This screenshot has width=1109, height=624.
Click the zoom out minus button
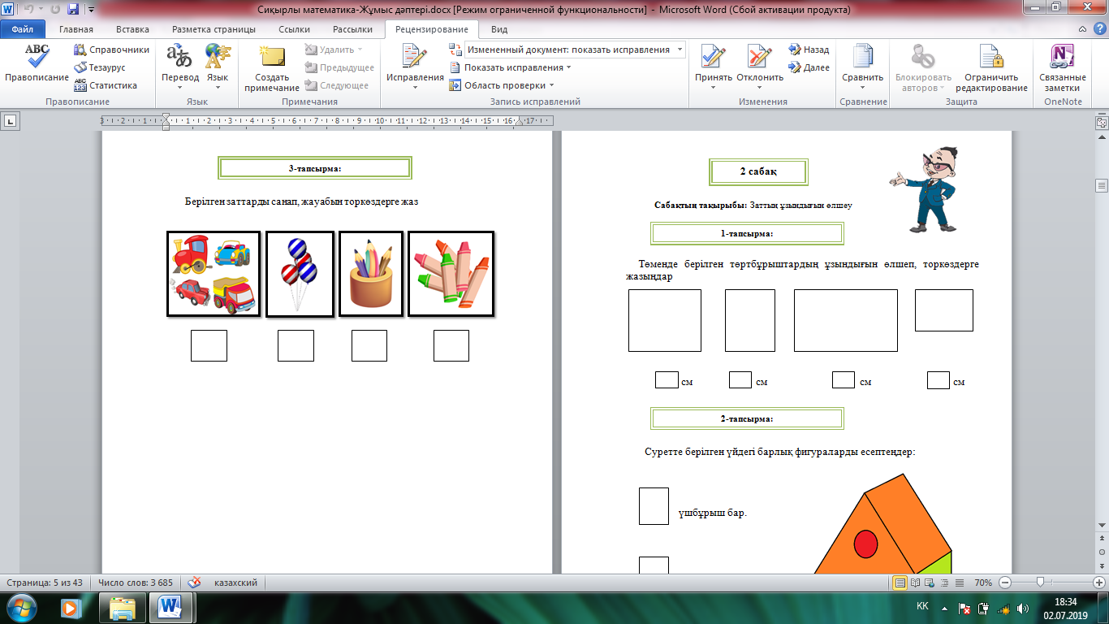tap(1005, 583)
